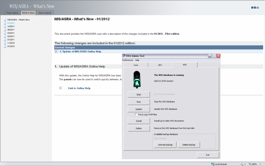Open the 01/2011 entry in sidebar

pos(11,40)
